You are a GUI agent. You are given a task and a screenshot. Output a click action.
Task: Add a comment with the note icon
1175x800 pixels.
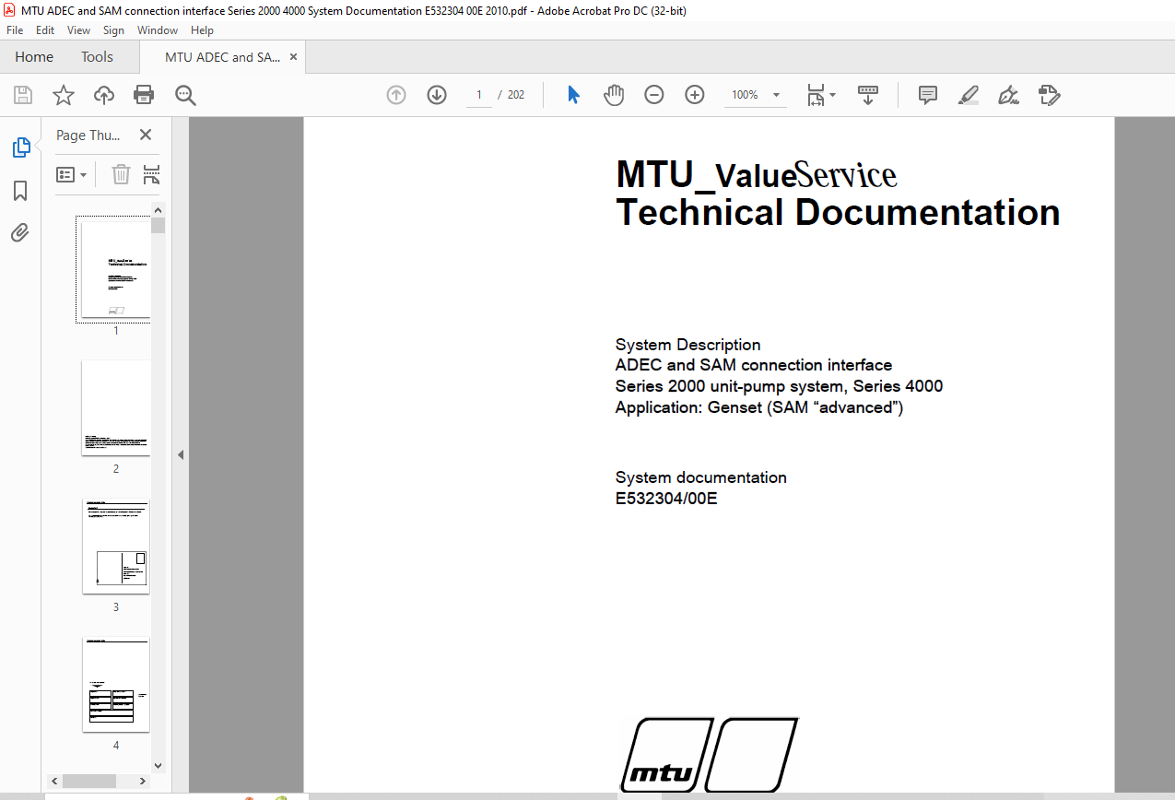tap(928, 95)
